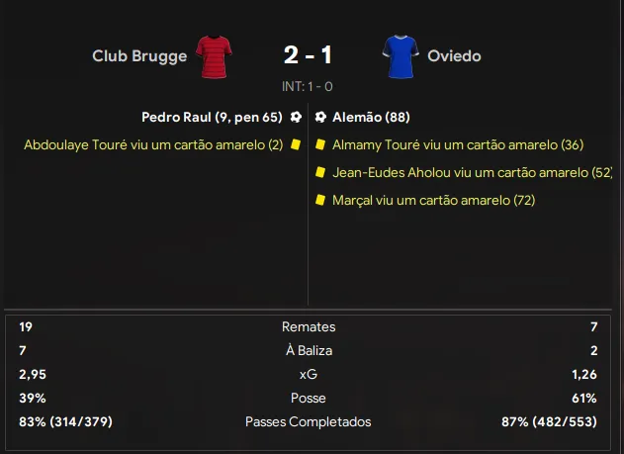Click the 2 - 1 final score

(x=308, y=55)
